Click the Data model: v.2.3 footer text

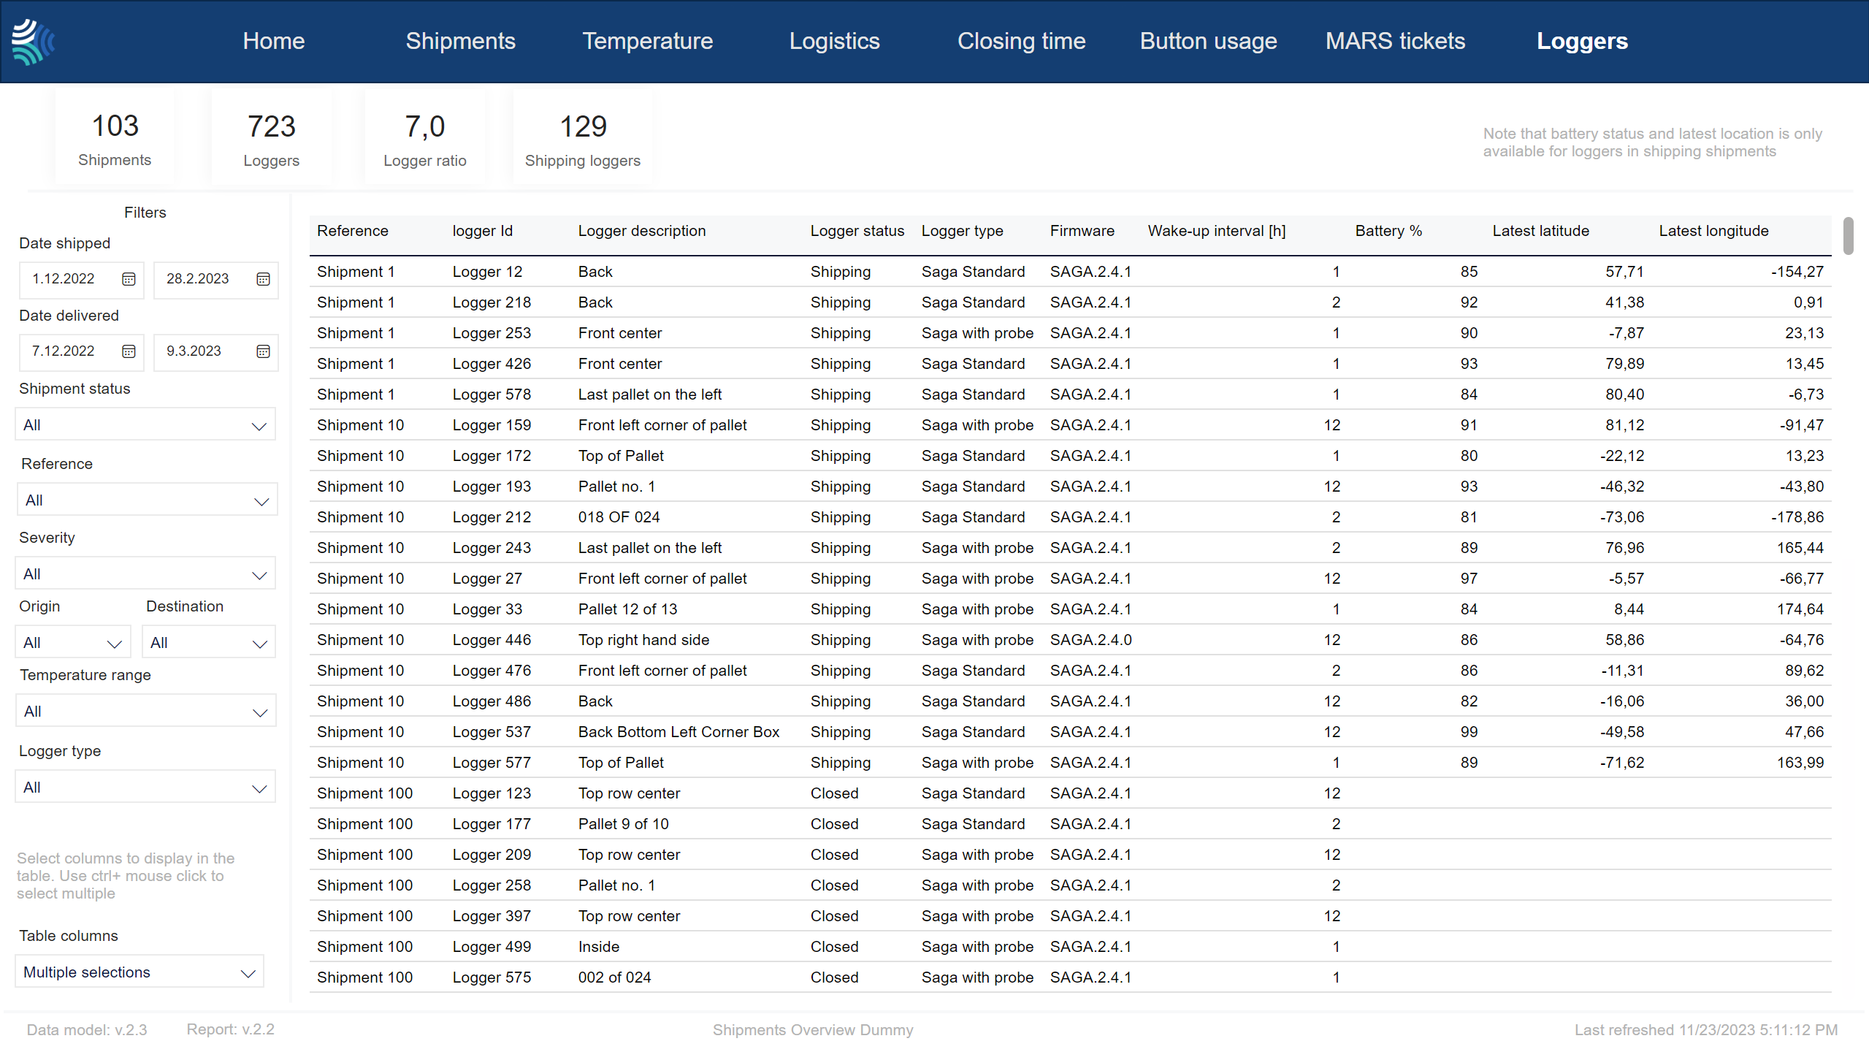[87, 1030]
